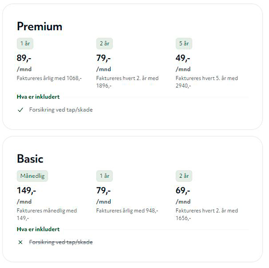Click the Basic 149,- monthly price

[x=26, y=191]
